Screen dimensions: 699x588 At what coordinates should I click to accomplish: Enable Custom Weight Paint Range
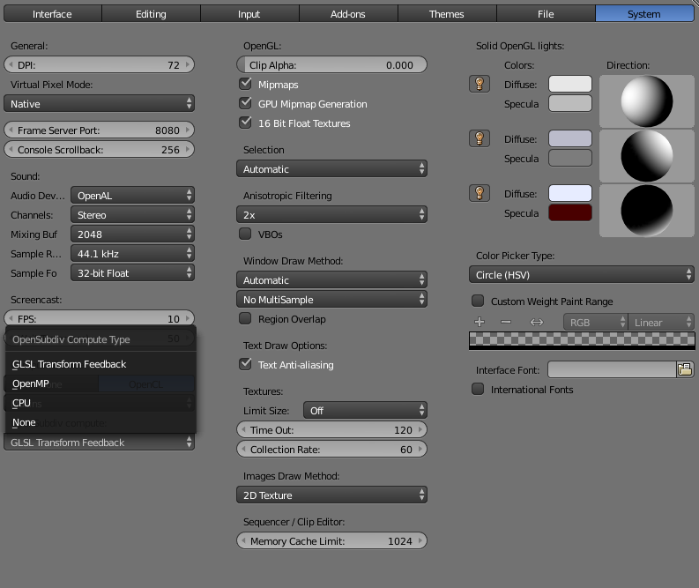(478, 301)
